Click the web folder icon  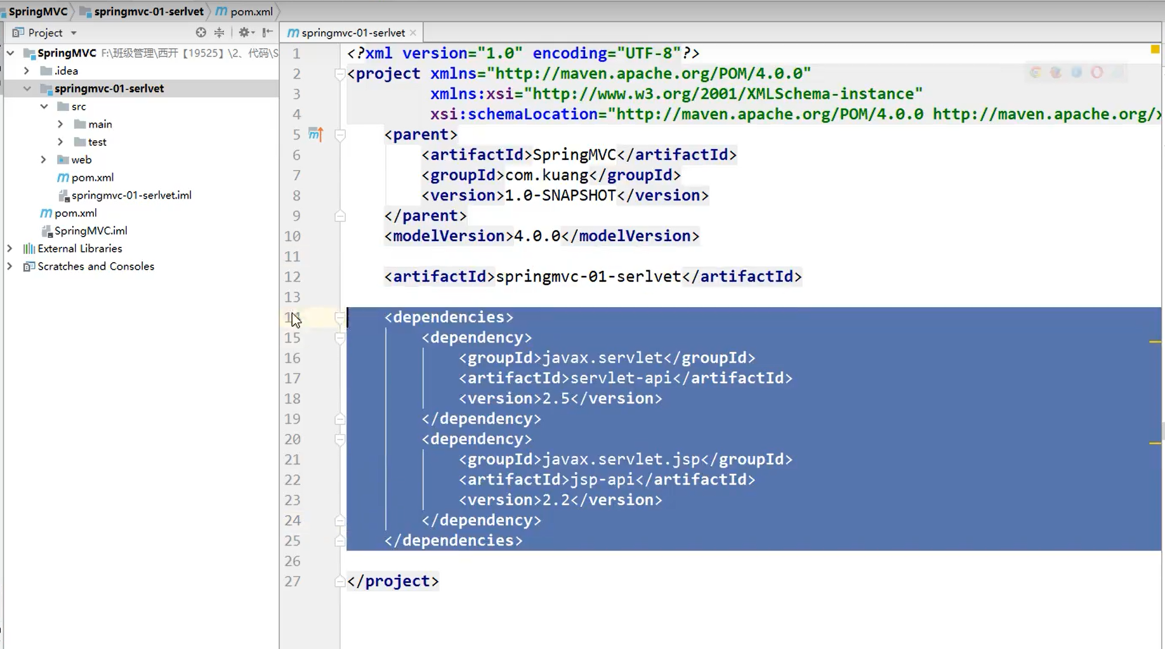63,160
